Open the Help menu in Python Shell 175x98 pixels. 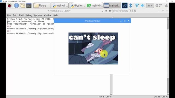[x=56, y=15]
